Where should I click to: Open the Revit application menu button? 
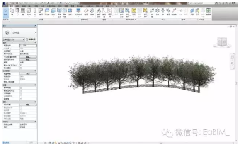(x=5, y=4)
